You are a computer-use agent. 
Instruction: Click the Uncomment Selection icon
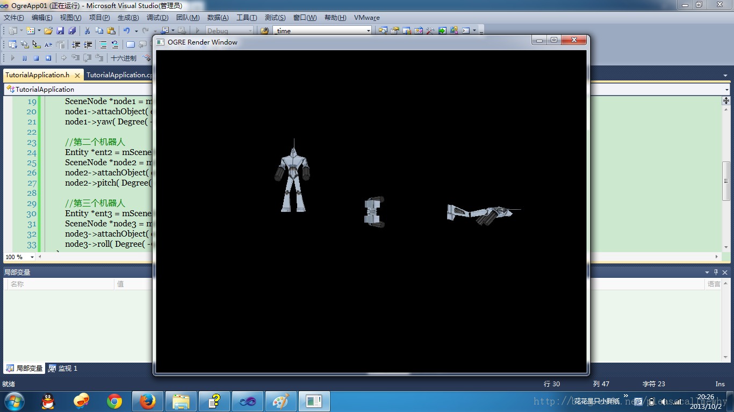click(x=114, y=45)
